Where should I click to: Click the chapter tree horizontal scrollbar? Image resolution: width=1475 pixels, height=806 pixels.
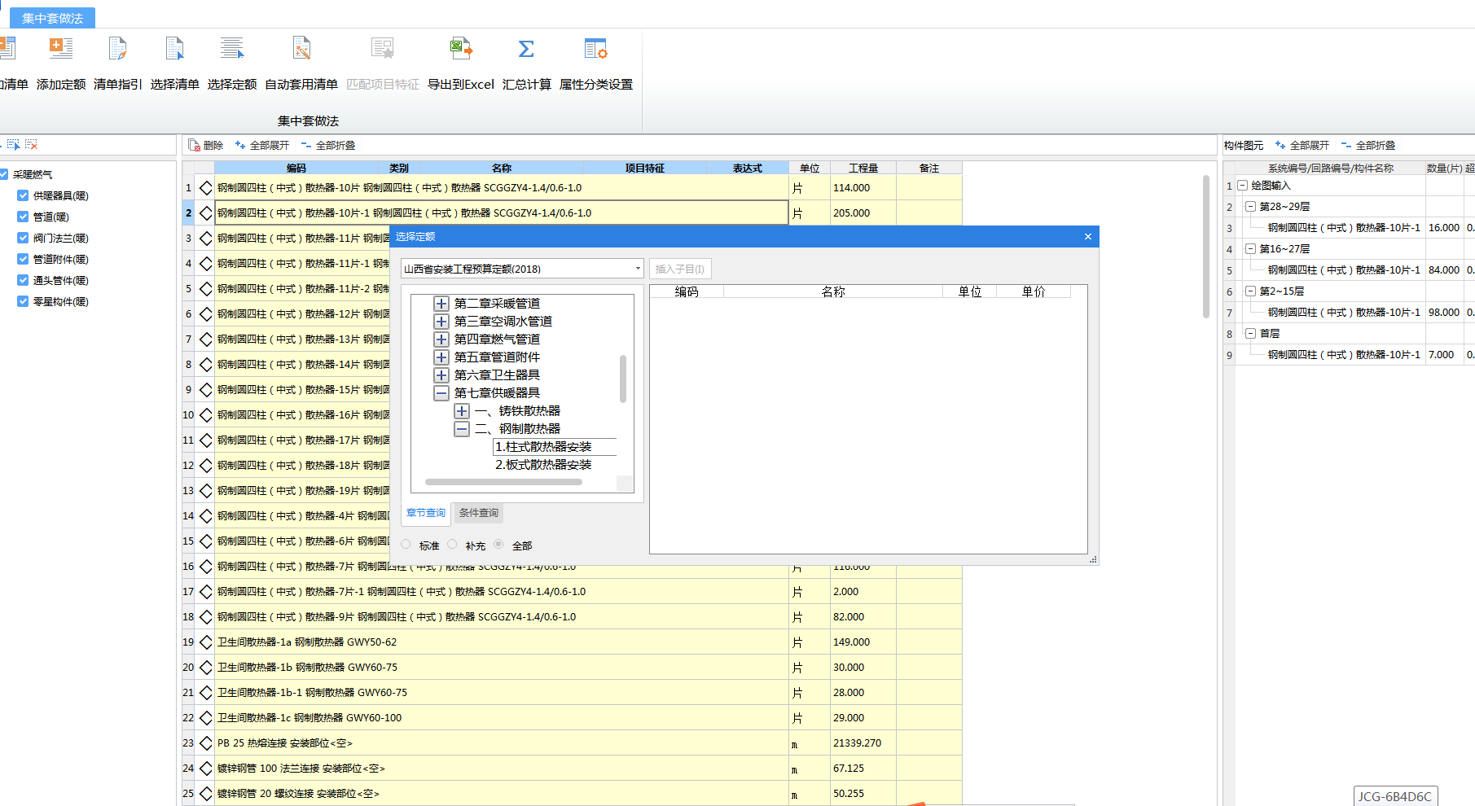(503, 482)
